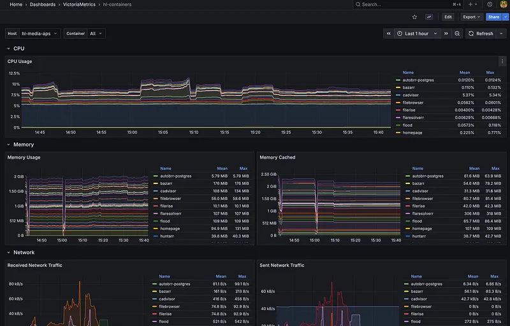Open the VictoriaMetrics breadcrumb folder

[80, 4]
